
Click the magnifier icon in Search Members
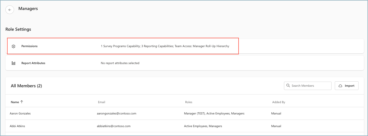(288, 86)
